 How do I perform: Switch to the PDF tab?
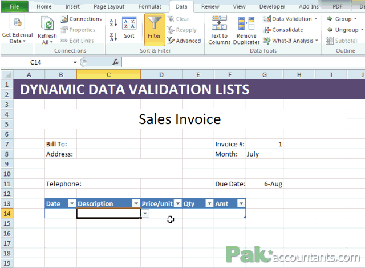point(338,6)
